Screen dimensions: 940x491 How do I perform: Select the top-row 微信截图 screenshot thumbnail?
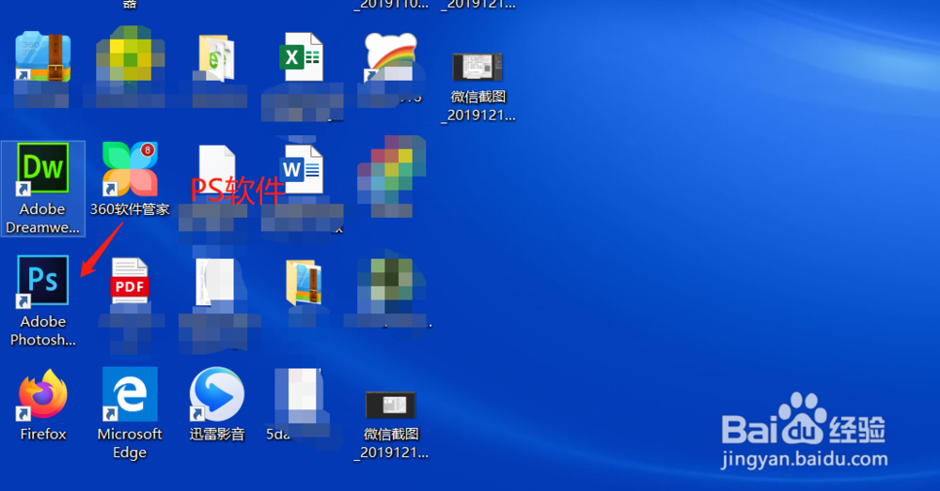pos(478,67)
